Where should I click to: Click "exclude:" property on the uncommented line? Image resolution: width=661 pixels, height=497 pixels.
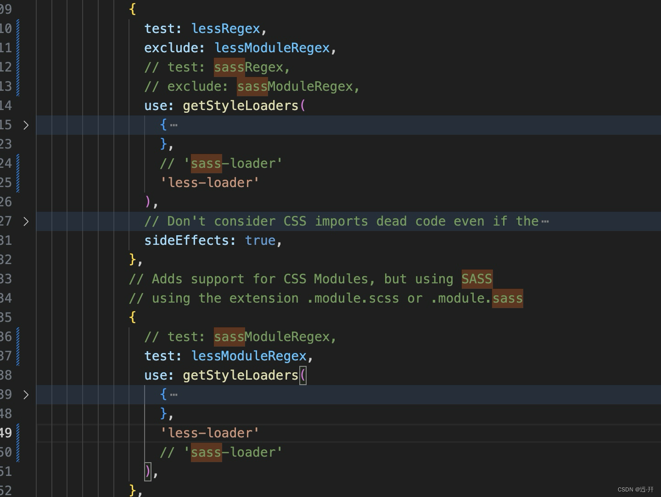175,48
